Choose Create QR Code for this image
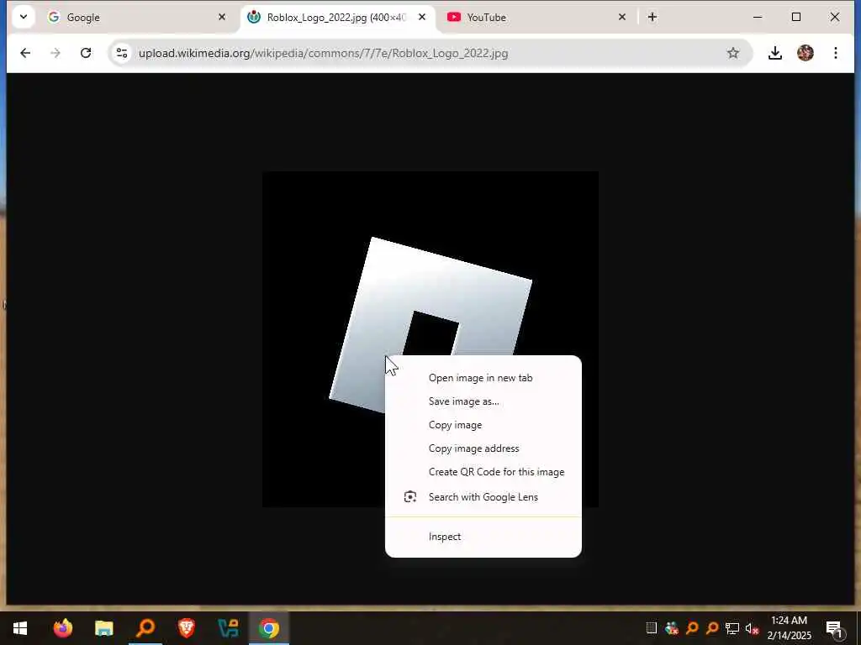The image size is (861, 645). 483,472
